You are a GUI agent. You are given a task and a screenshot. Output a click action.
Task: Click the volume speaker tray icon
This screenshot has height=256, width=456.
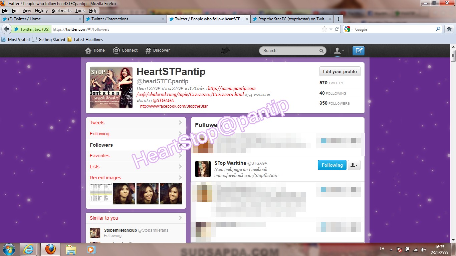pyautogui.click(x=423, y=249)
